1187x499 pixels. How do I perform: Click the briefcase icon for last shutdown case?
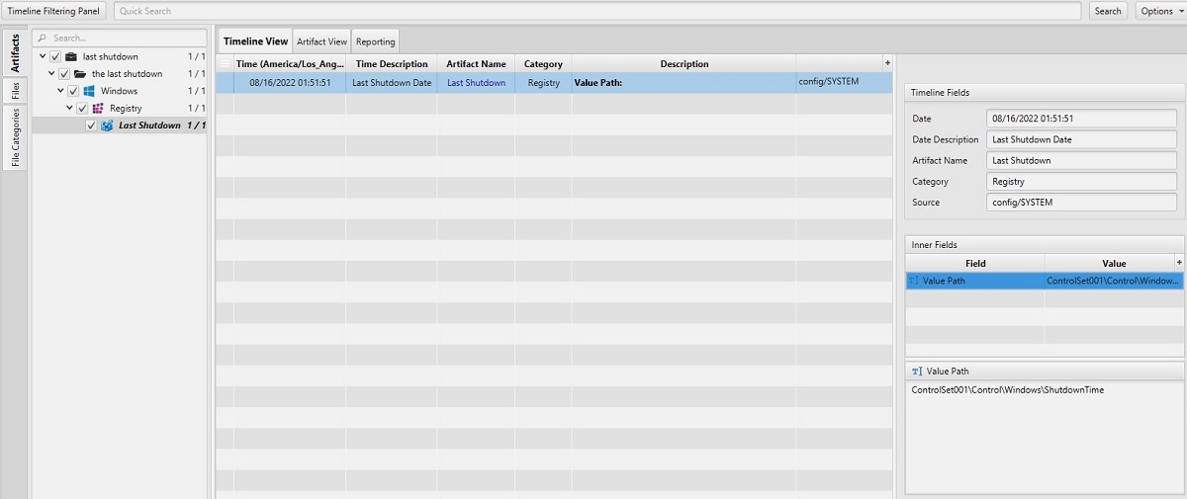(71, 56)
